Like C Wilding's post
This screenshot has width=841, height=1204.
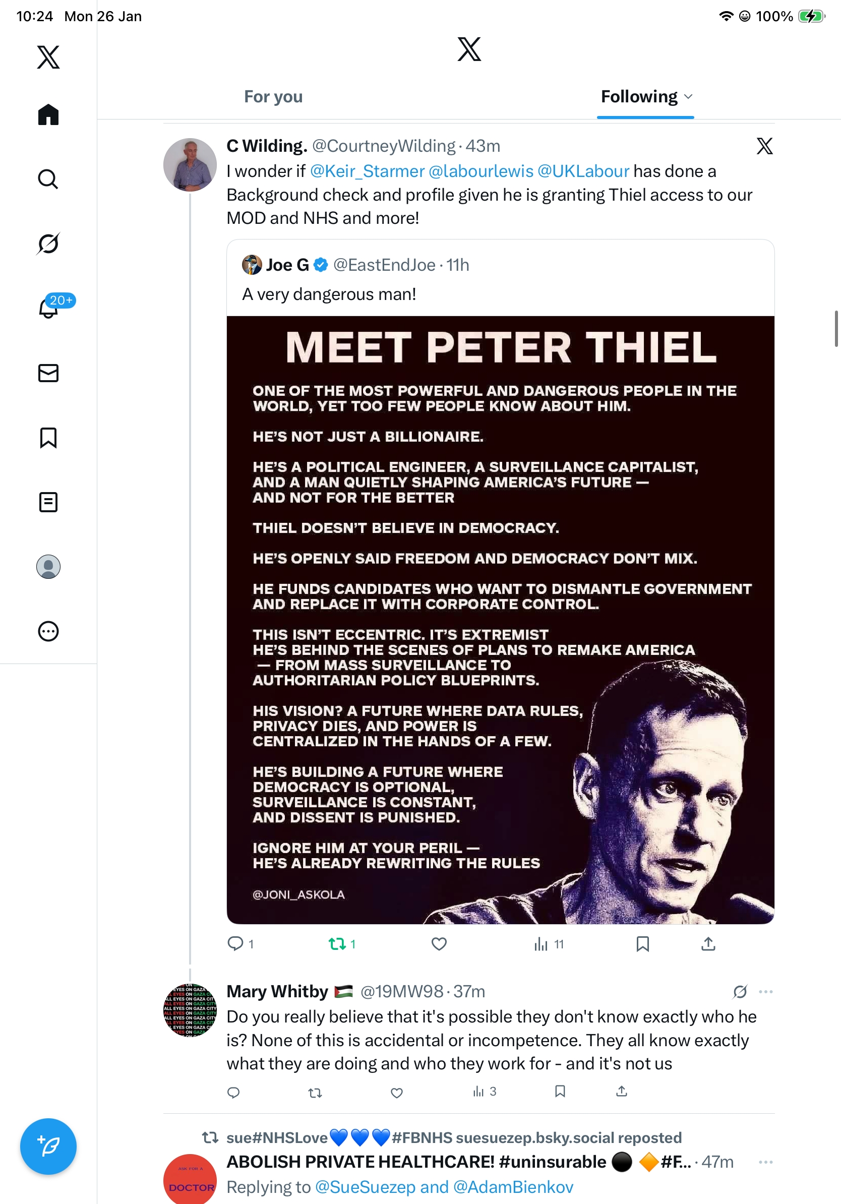(439, 944)
